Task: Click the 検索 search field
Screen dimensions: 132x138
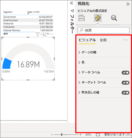Action: coord(104,30)
